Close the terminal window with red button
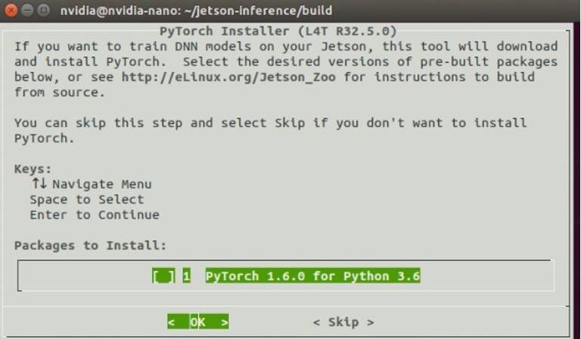Viewport: 581px width, 339px height. pos(11,10)
